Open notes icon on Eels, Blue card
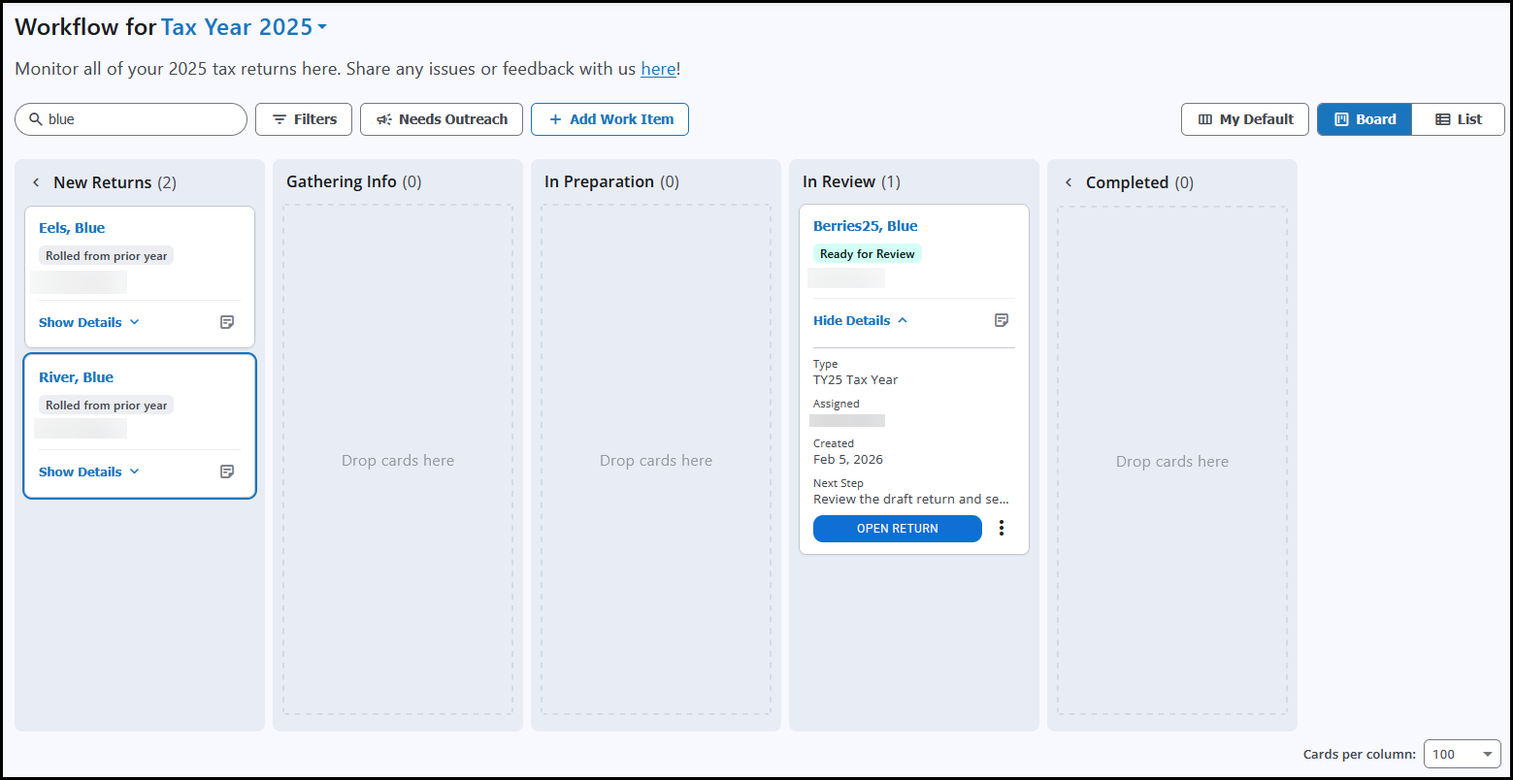This screenshot has width=1513, height=780. coord(227,322)
